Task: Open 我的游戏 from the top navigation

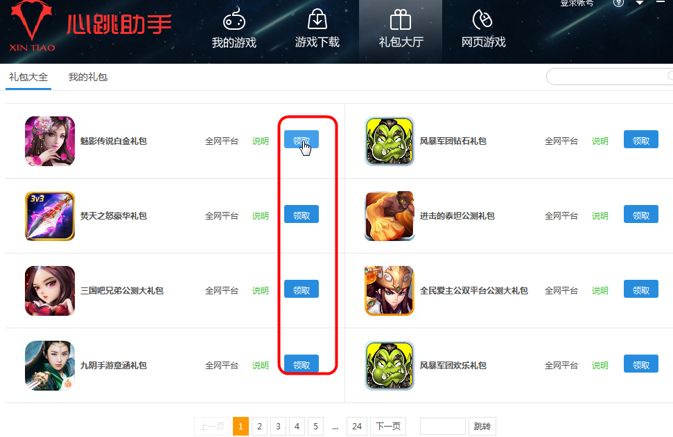Action: click(x=234, y=28)
